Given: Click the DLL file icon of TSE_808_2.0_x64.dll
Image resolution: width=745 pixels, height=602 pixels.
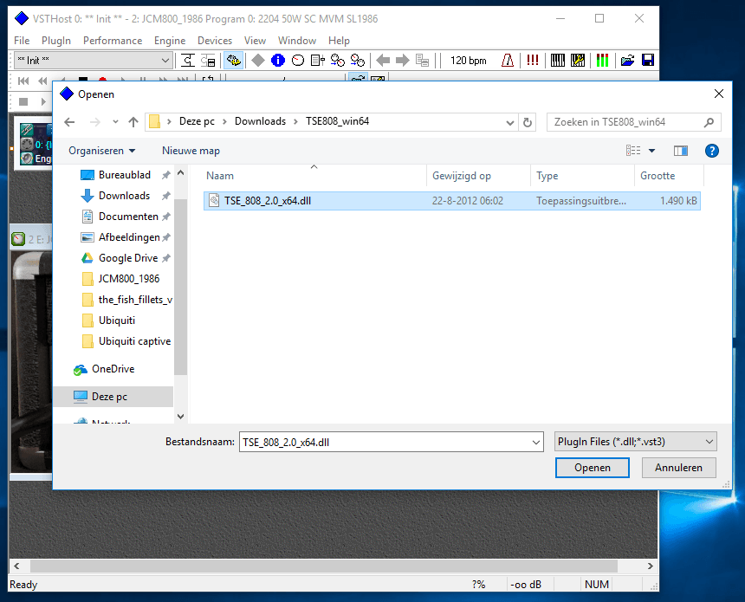Looking at the screenshot, I should pyautogui.click(x=214, y=200).
